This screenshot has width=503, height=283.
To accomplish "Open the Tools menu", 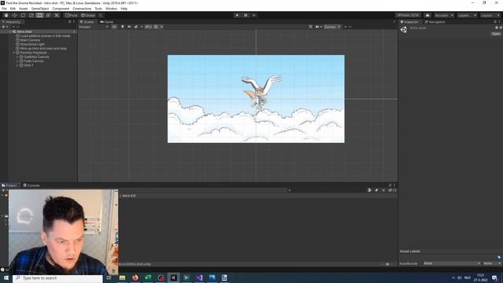I will [x=98, y=9].
